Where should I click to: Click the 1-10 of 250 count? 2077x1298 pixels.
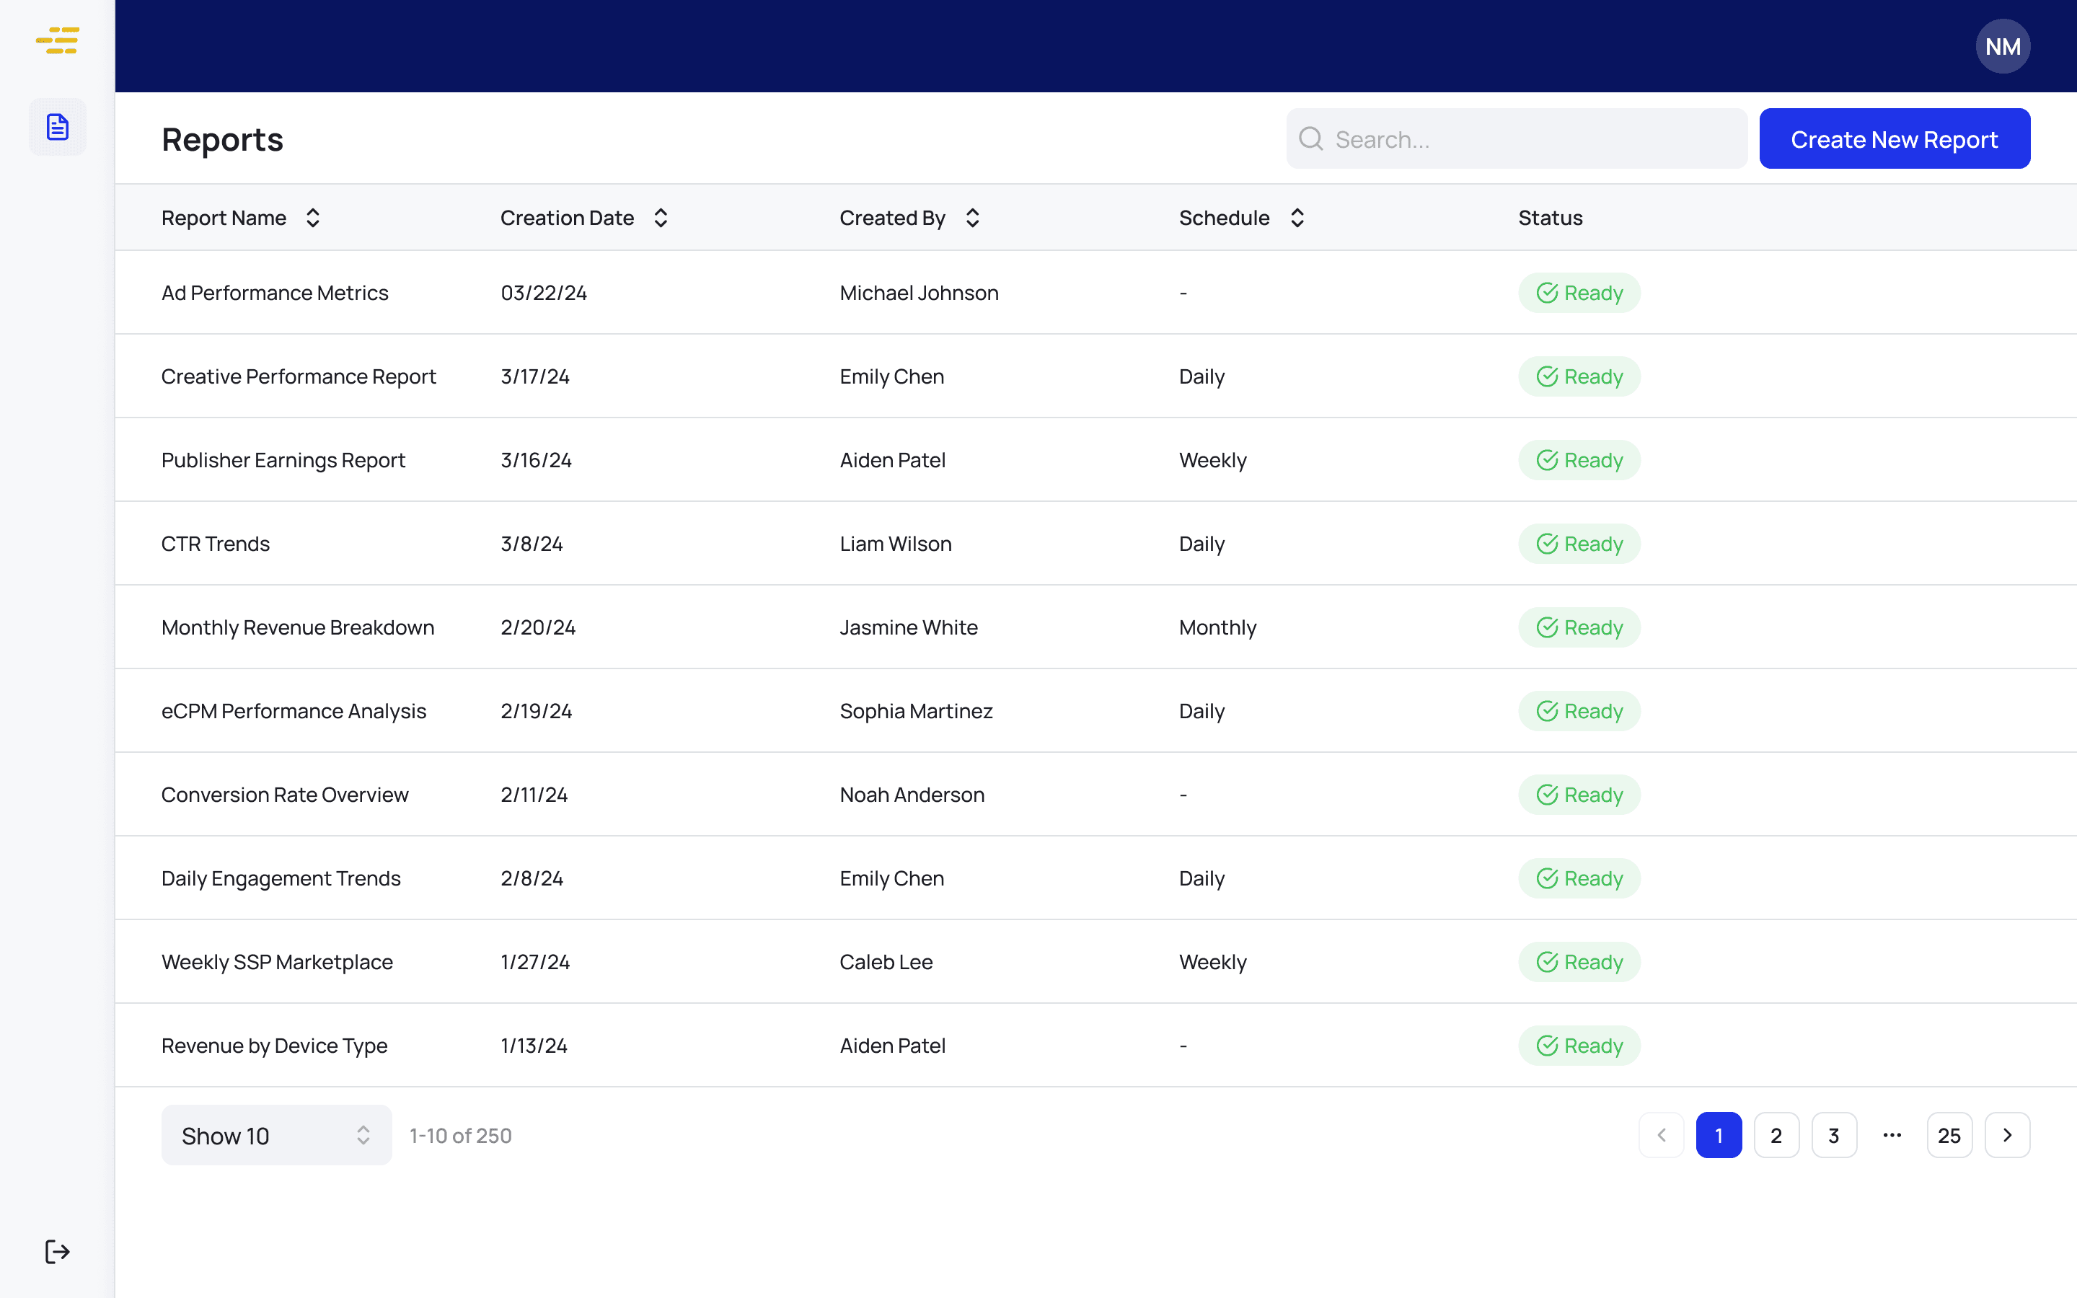tap(460, 1135)
